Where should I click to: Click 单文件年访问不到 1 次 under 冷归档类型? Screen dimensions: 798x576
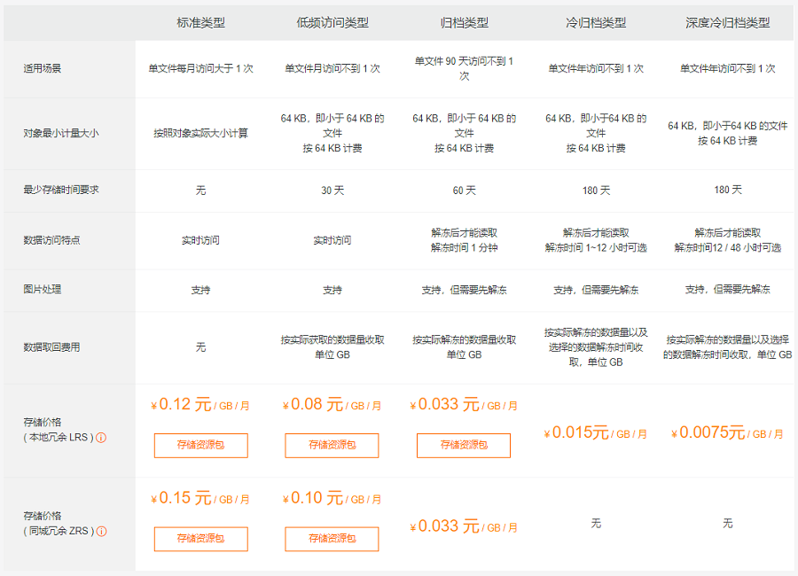tap(596, 69)
